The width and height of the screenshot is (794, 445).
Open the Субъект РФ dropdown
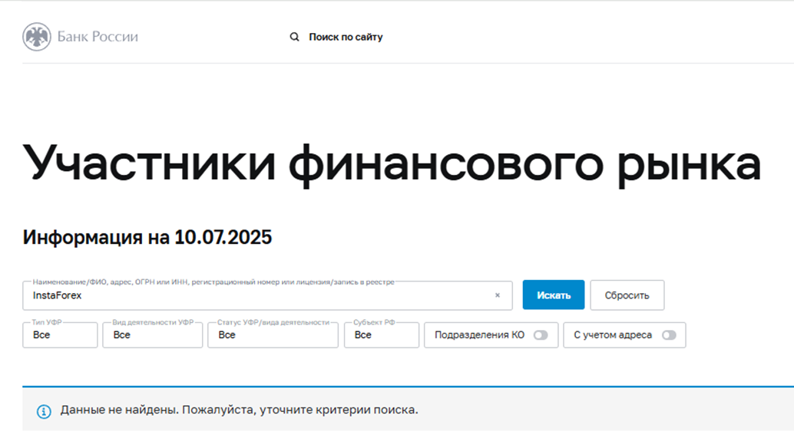pos(382,335)
